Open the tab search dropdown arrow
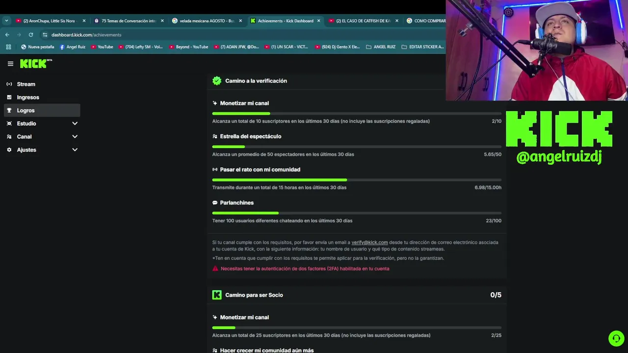 pyautogui.click(x=6, y=21)
